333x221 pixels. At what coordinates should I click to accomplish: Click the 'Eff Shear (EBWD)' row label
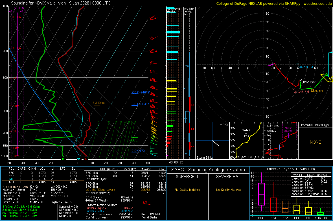(98, 193)
